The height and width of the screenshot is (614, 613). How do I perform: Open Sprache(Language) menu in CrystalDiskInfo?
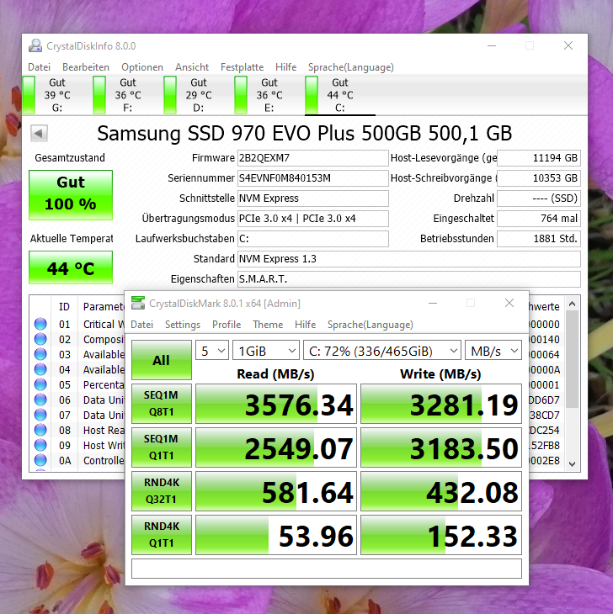click(351, 67)
